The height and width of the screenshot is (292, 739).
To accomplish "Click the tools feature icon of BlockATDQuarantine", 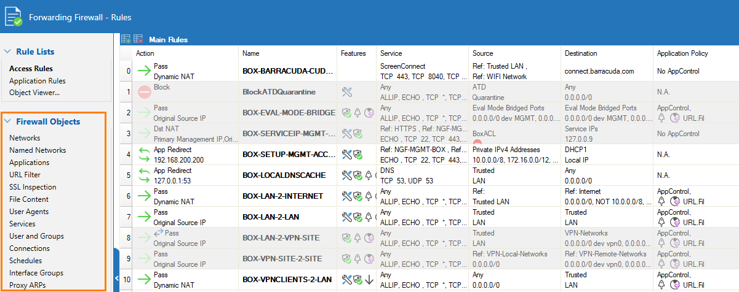I will pyautogui.click(x=347, y=92).
